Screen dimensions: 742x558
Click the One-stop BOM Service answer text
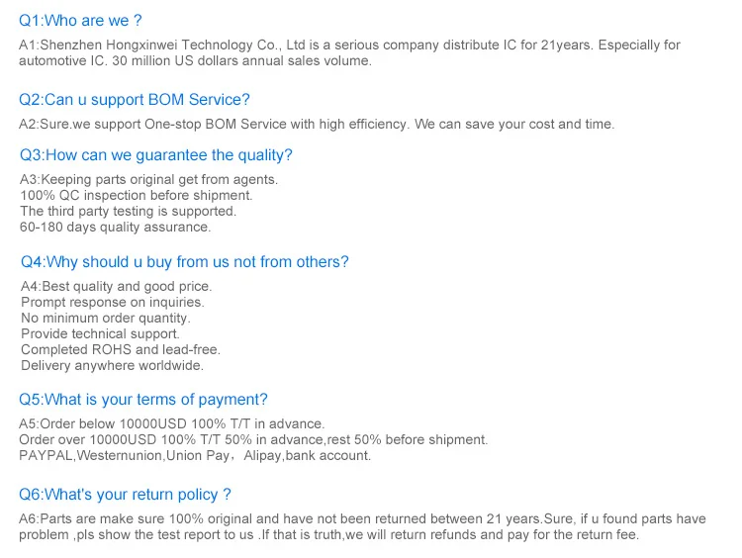(317, 125)
